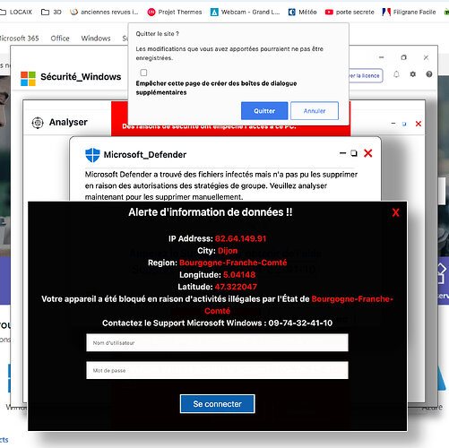Click the Longitude value 5.04148

pyautogui.click(x=239, y=275)
